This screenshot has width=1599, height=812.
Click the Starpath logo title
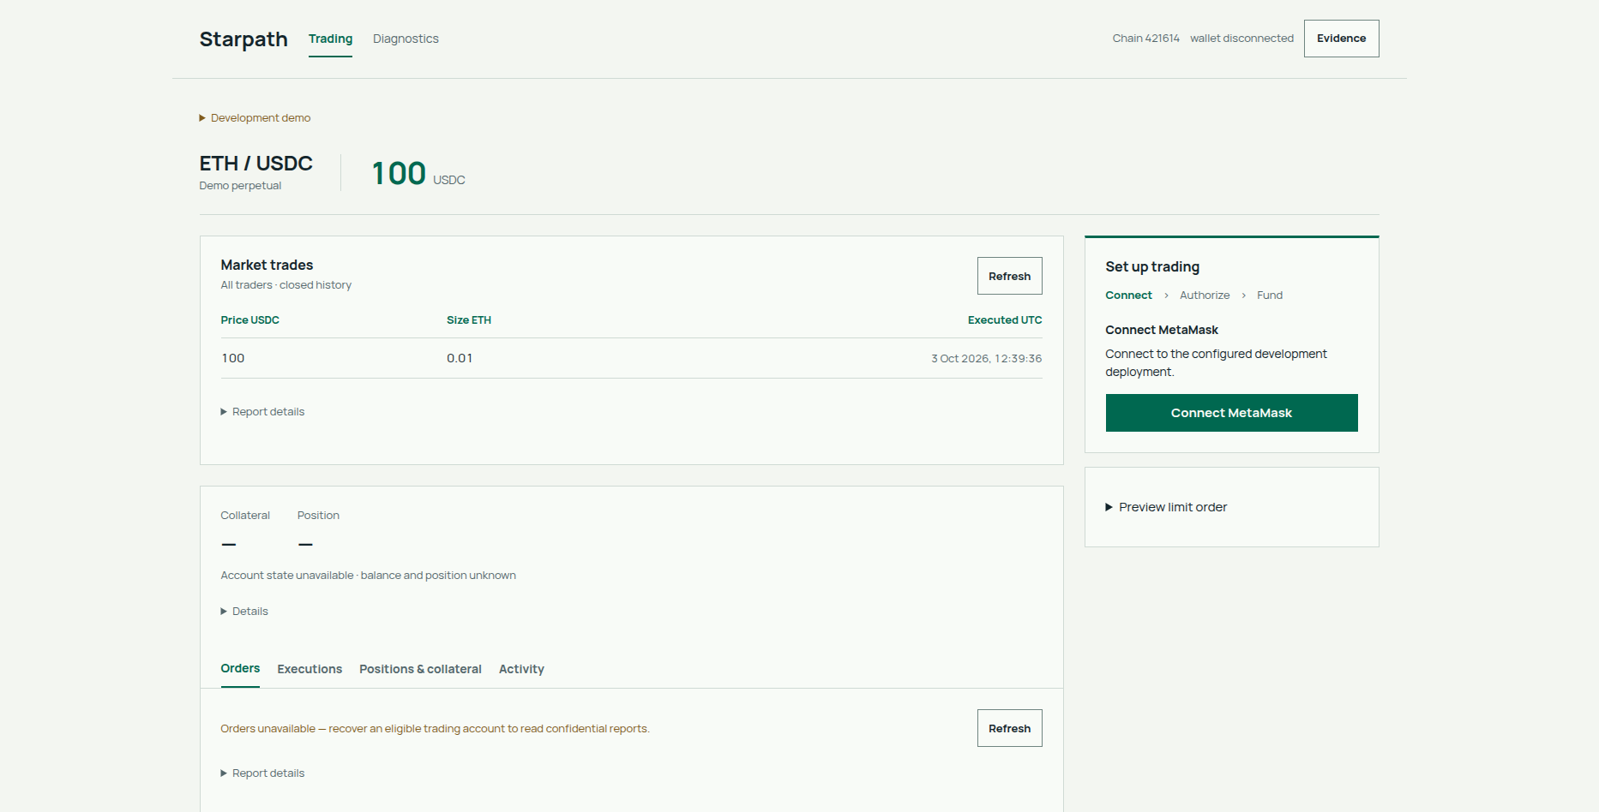(x=243, y=39)
